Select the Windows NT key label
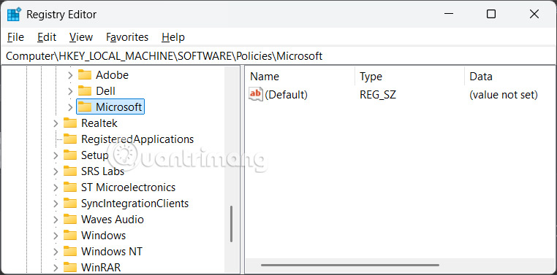The image size is (557, 275). pos(112,251)
